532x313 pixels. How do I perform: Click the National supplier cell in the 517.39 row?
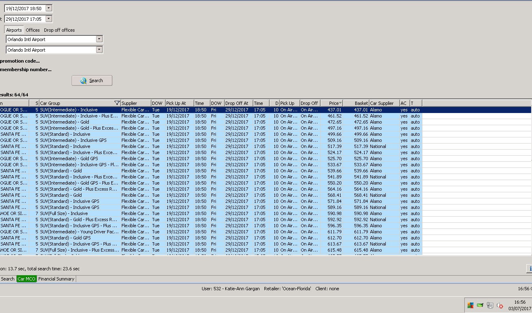(384, 146)
